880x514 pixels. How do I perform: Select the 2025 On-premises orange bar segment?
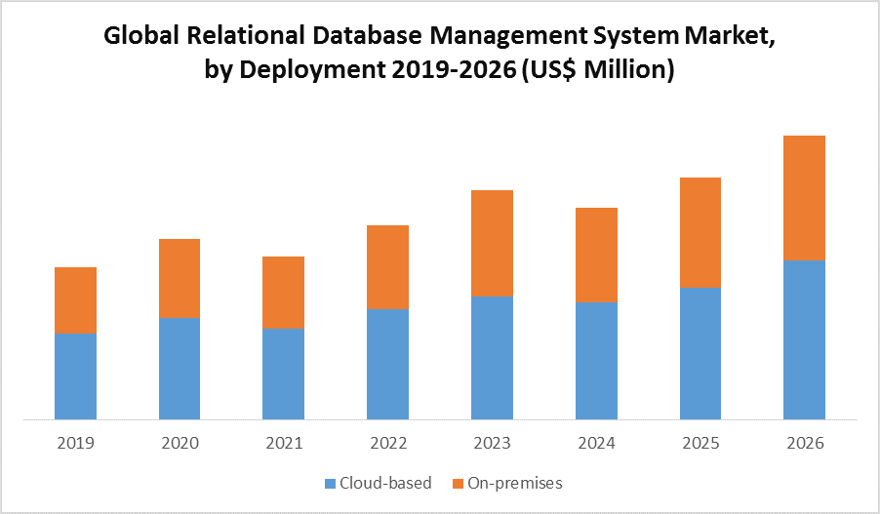700,233
